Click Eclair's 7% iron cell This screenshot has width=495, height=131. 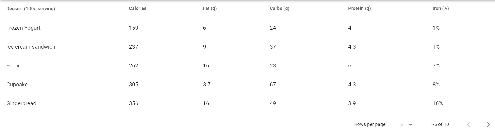coord(436,66)
